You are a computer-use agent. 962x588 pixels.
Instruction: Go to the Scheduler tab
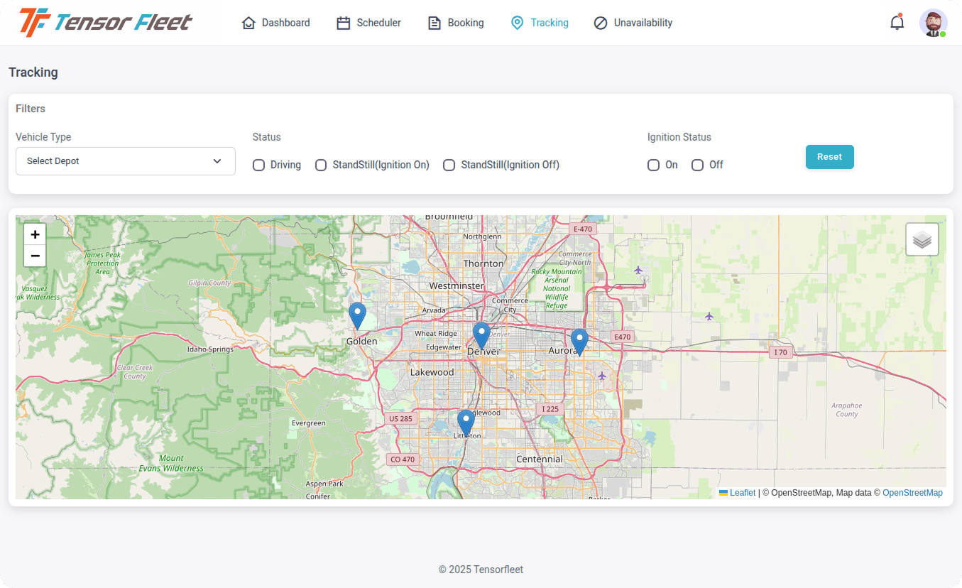(368, 23)
